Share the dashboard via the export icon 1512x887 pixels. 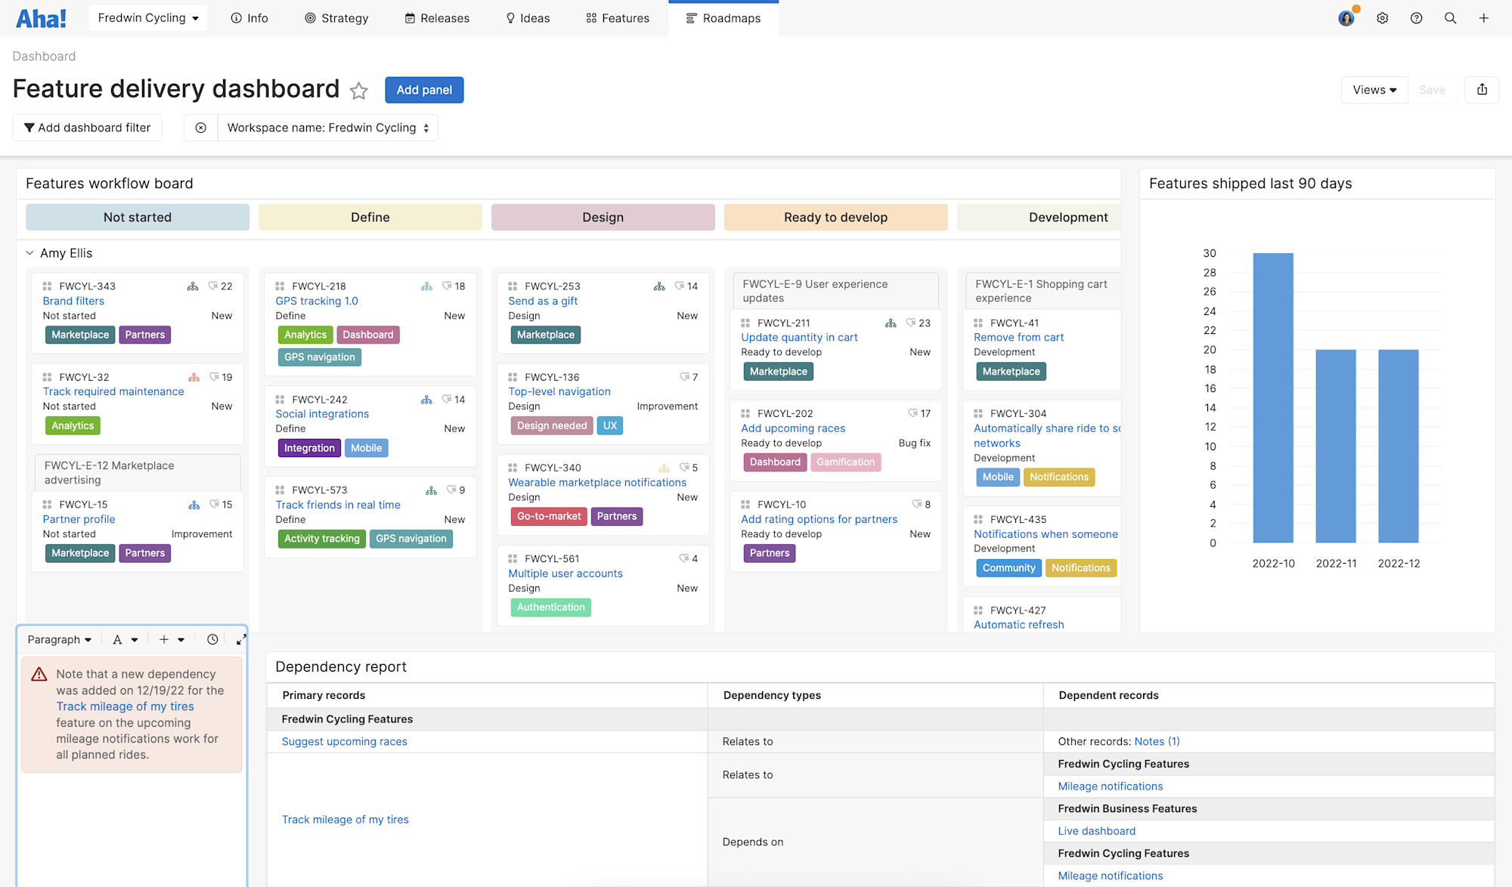(x=1482, y=89)
